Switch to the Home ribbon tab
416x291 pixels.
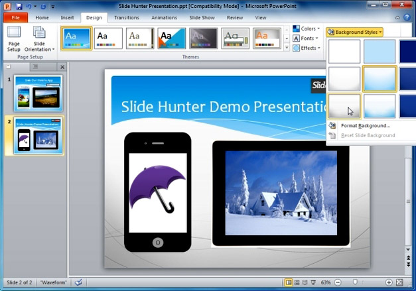42,18
